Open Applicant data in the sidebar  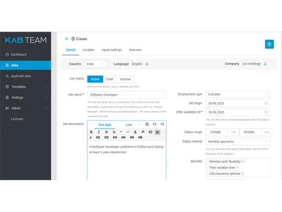point(25,76)
